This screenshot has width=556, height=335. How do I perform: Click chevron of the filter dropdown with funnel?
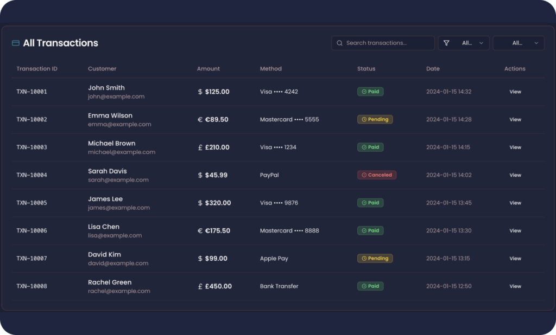point(481,43)
